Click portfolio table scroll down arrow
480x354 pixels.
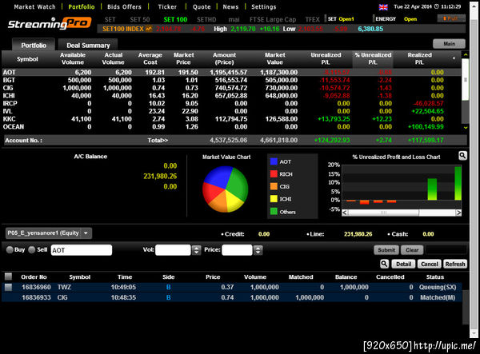[x=466, y=127]
